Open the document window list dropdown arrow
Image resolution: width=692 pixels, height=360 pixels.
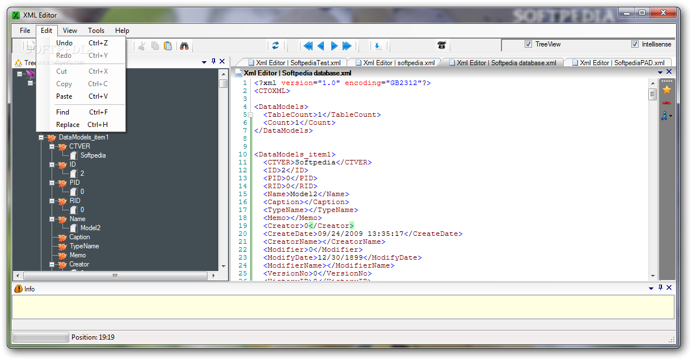coord(660,72)
